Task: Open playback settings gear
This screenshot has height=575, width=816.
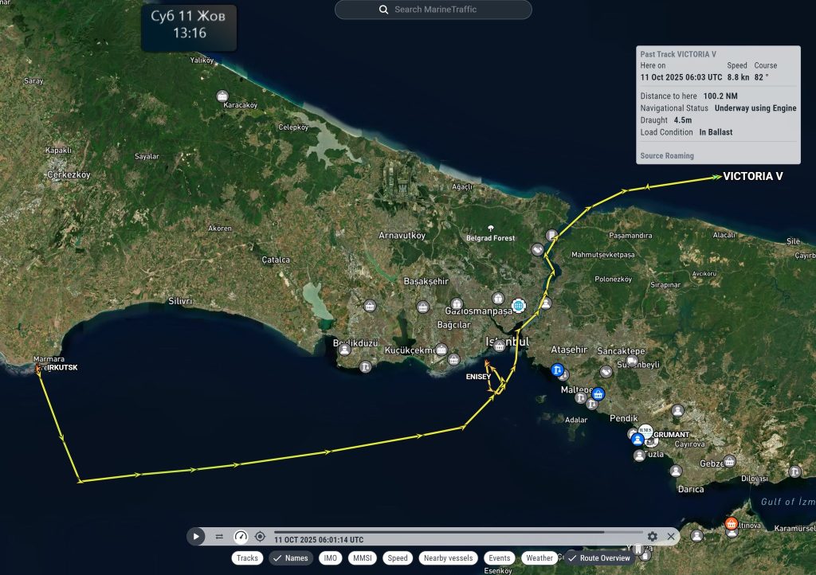Action: click(x=653, y=537)
